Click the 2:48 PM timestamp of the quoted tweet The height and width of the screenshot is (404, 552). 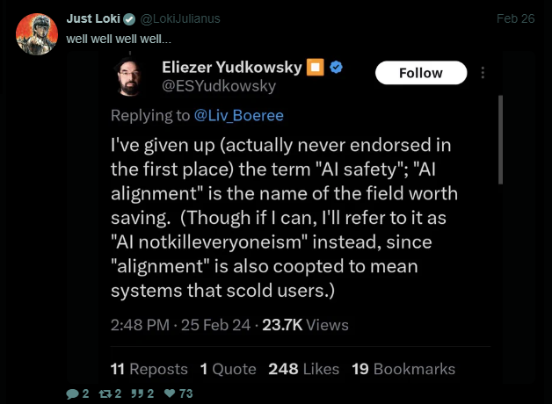coord(141,325)
